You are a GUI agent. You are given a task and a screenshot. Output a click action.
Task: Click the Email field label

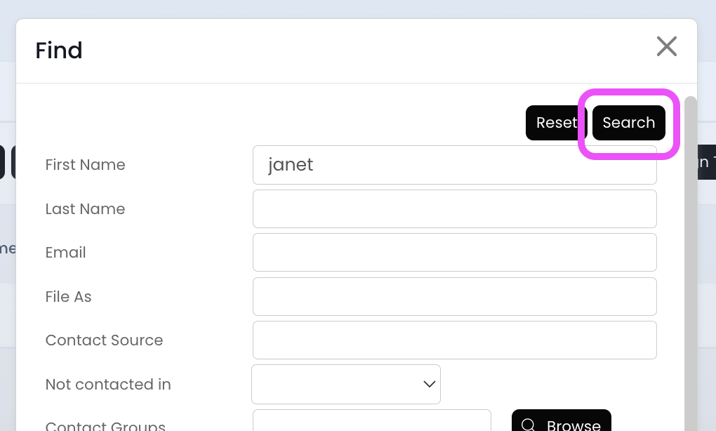(x=65, y=253)
